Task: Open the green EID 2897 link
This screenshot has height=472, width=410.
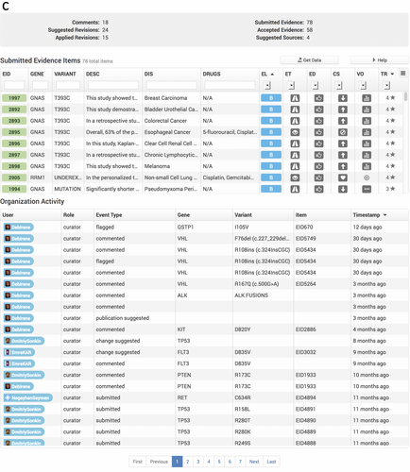Action: point(14,155)
